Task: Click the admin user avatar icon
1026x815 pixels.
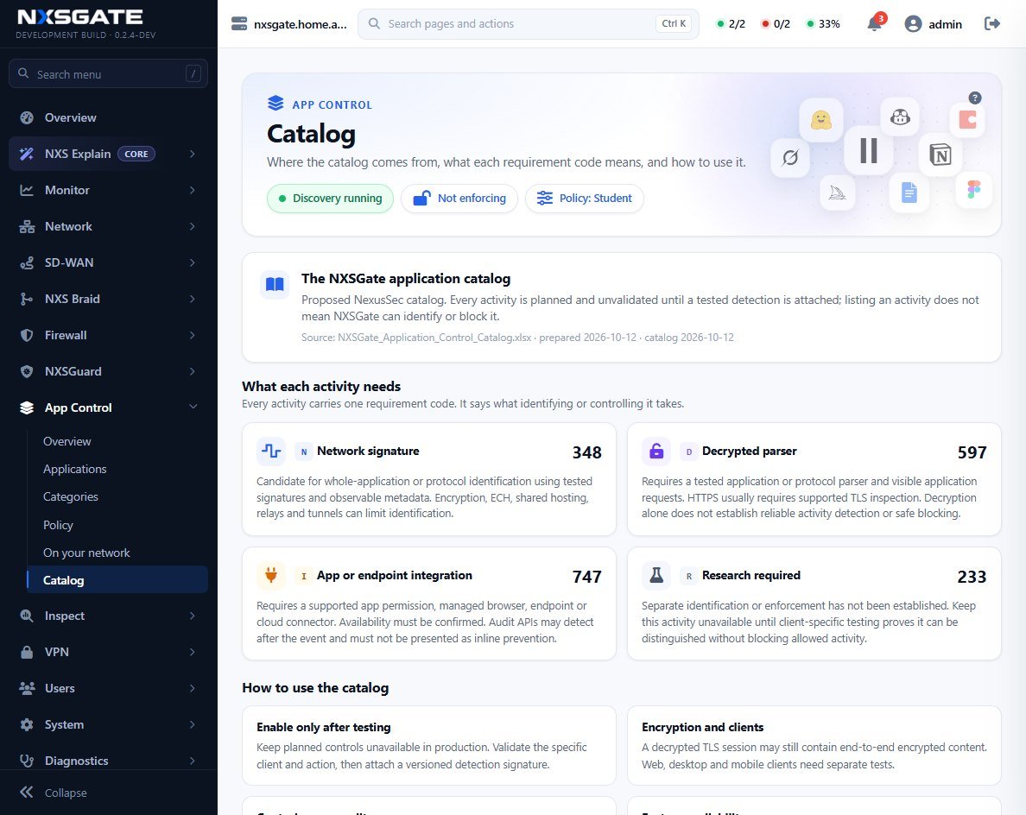Action: (913, 24)
